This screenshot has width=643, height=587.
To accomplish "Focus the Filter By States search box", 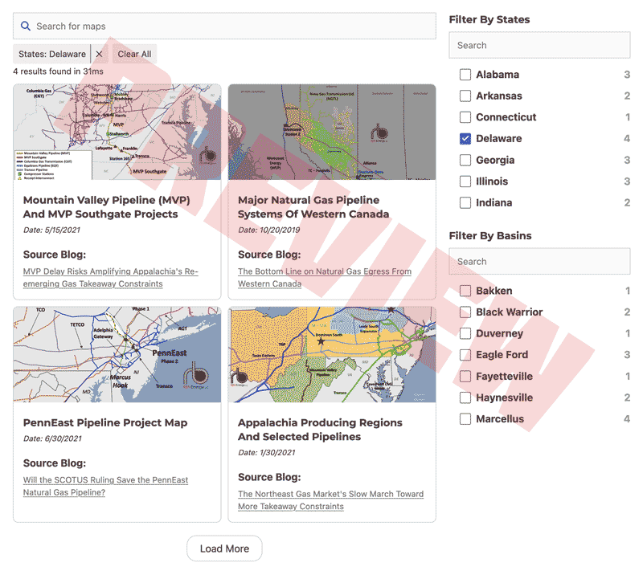I will 539,45.
